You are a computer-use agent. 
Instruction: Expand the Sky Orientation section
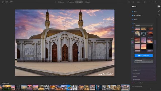(x=144, y=68)
